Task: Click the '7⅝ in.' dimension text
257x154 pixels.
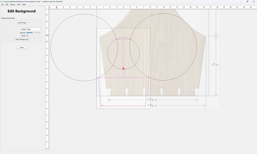Action: 153,106
